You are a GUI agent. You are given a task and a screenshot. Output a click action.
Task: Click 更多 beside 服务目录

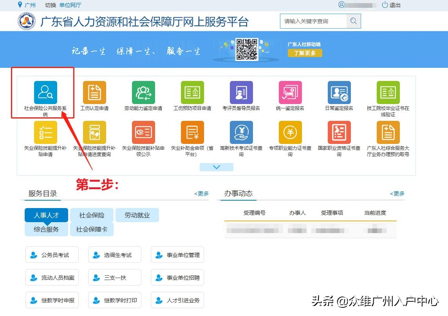201,194
